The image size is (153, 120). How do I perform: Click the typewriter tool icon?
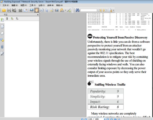pos(62,10)
